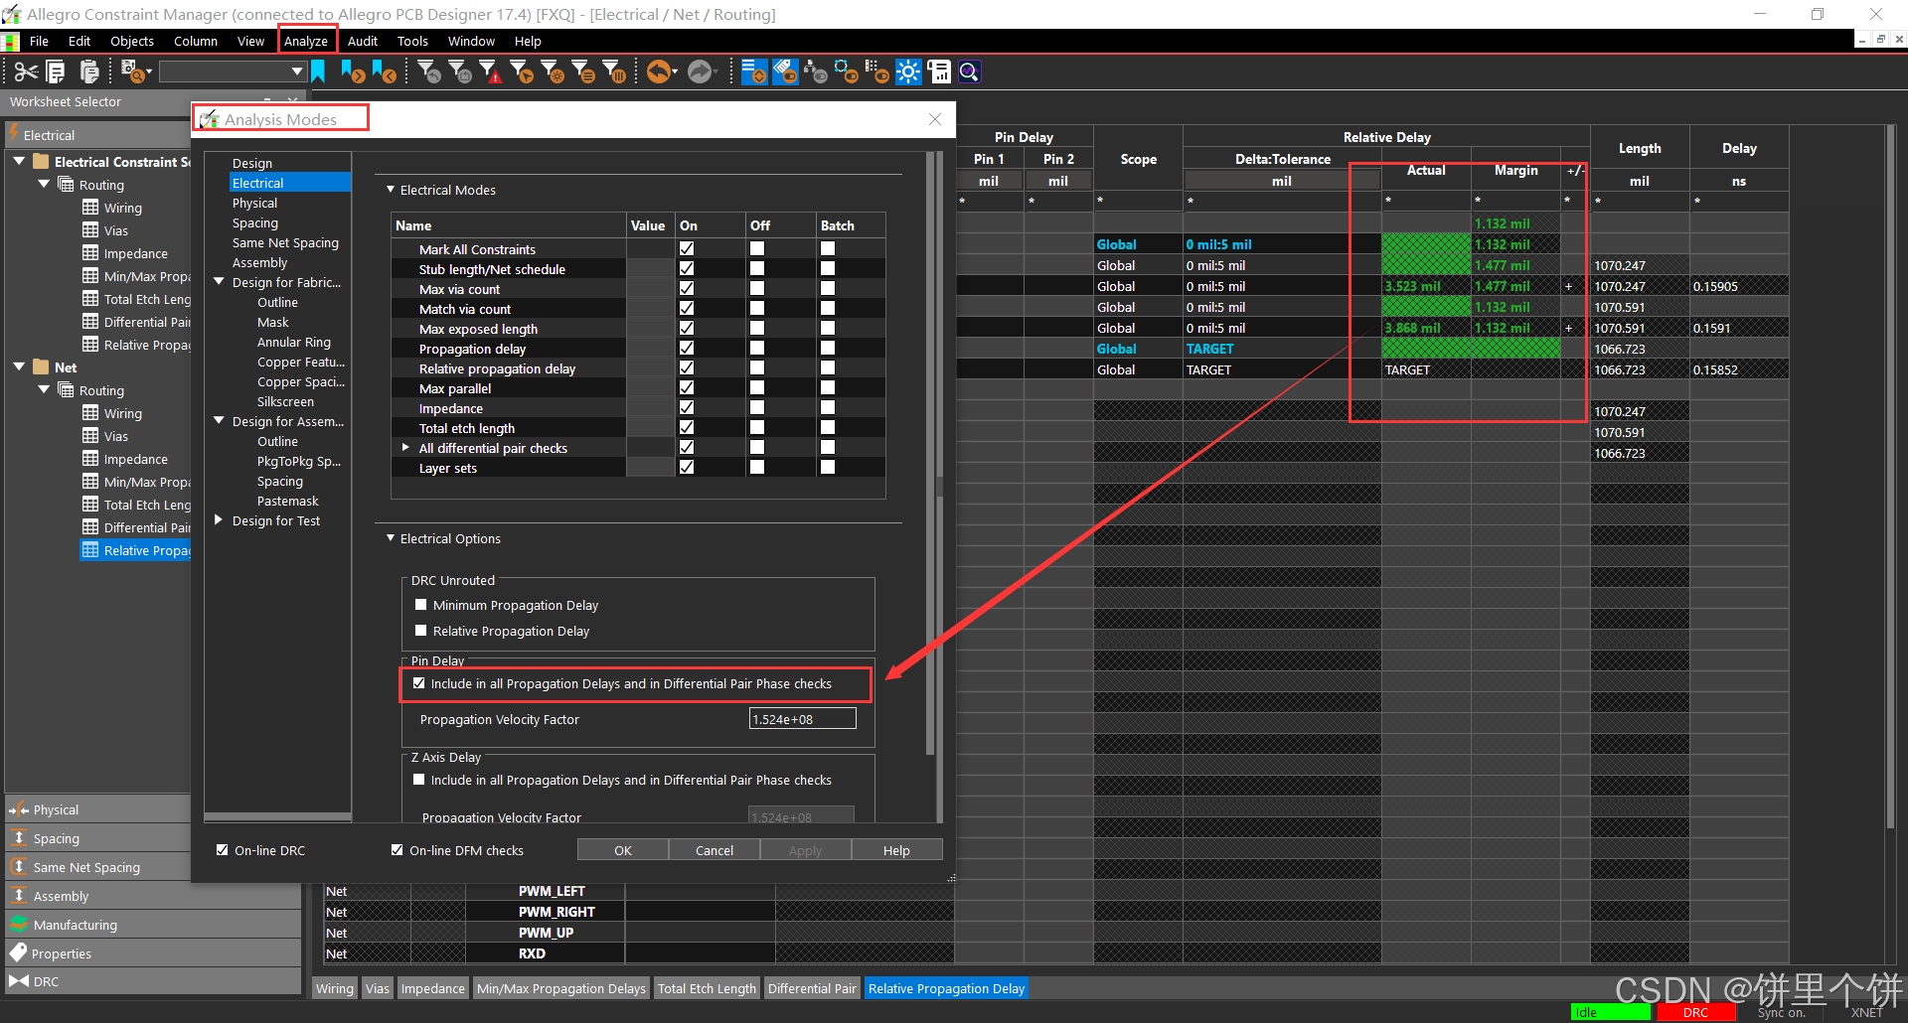
Task: Click the Analysis Modes sun gear icon
Action: 908,72
